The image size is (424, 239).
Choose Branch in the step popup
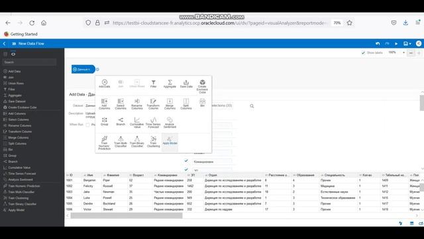[x=121, y=121]
